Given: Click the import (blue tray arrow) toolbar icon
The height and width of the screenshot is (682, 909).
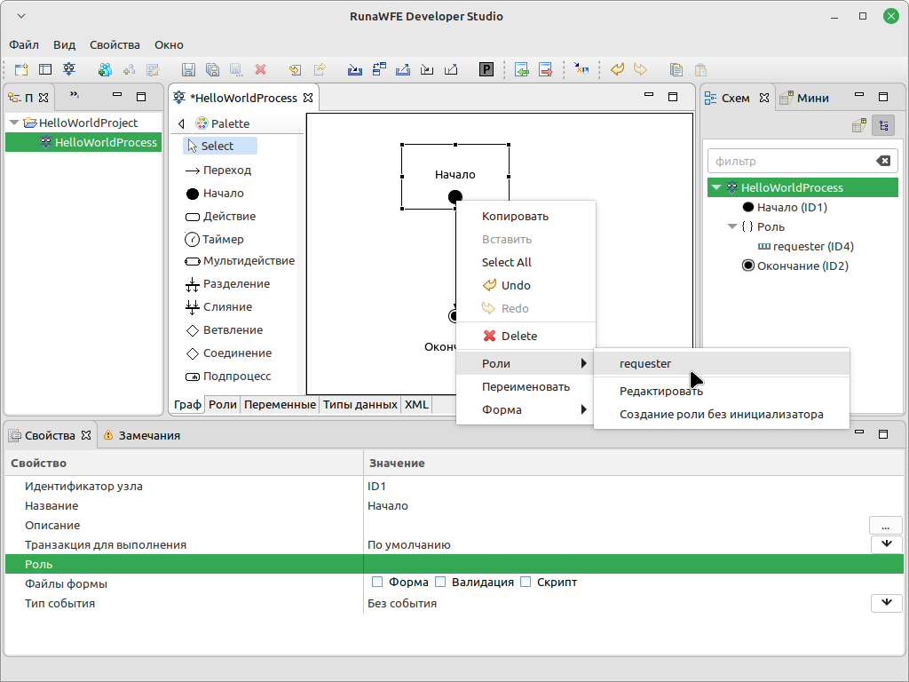Looking at the screenshot, I should [355, 69].
